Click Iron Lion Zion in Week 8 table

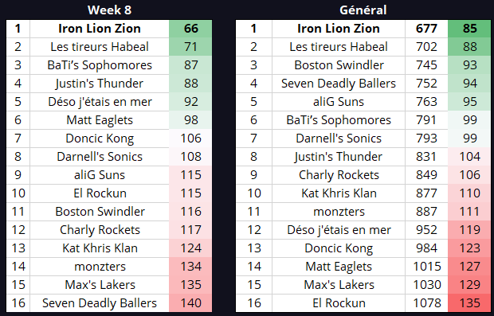tap(100, 29)
